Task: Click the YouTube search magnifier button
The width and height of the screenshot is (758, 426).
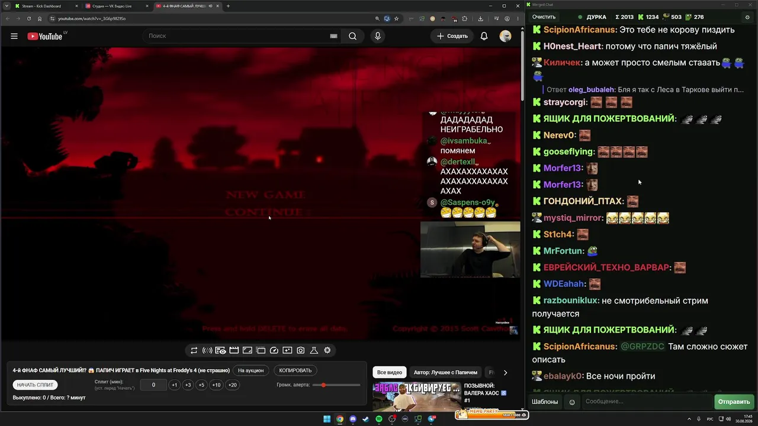Action: (352, 36)
